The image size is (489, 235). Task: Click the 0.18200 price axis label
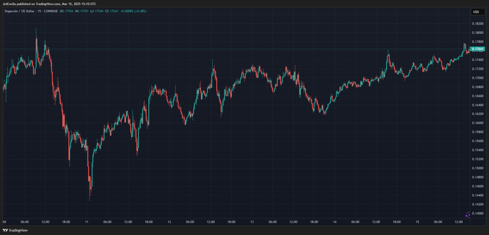click(x=478, y=24)
